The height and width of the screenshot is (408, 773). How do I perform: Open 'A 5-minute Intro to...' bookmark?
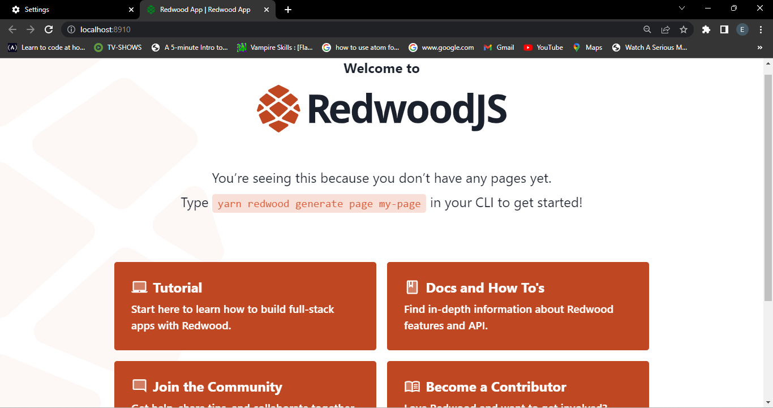coord(190,48)
